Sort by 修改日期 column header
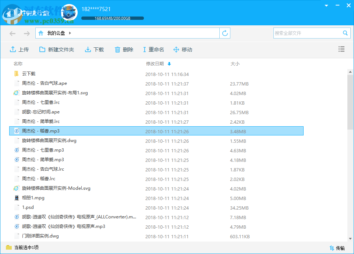The image size is (354, 254). 155,64
